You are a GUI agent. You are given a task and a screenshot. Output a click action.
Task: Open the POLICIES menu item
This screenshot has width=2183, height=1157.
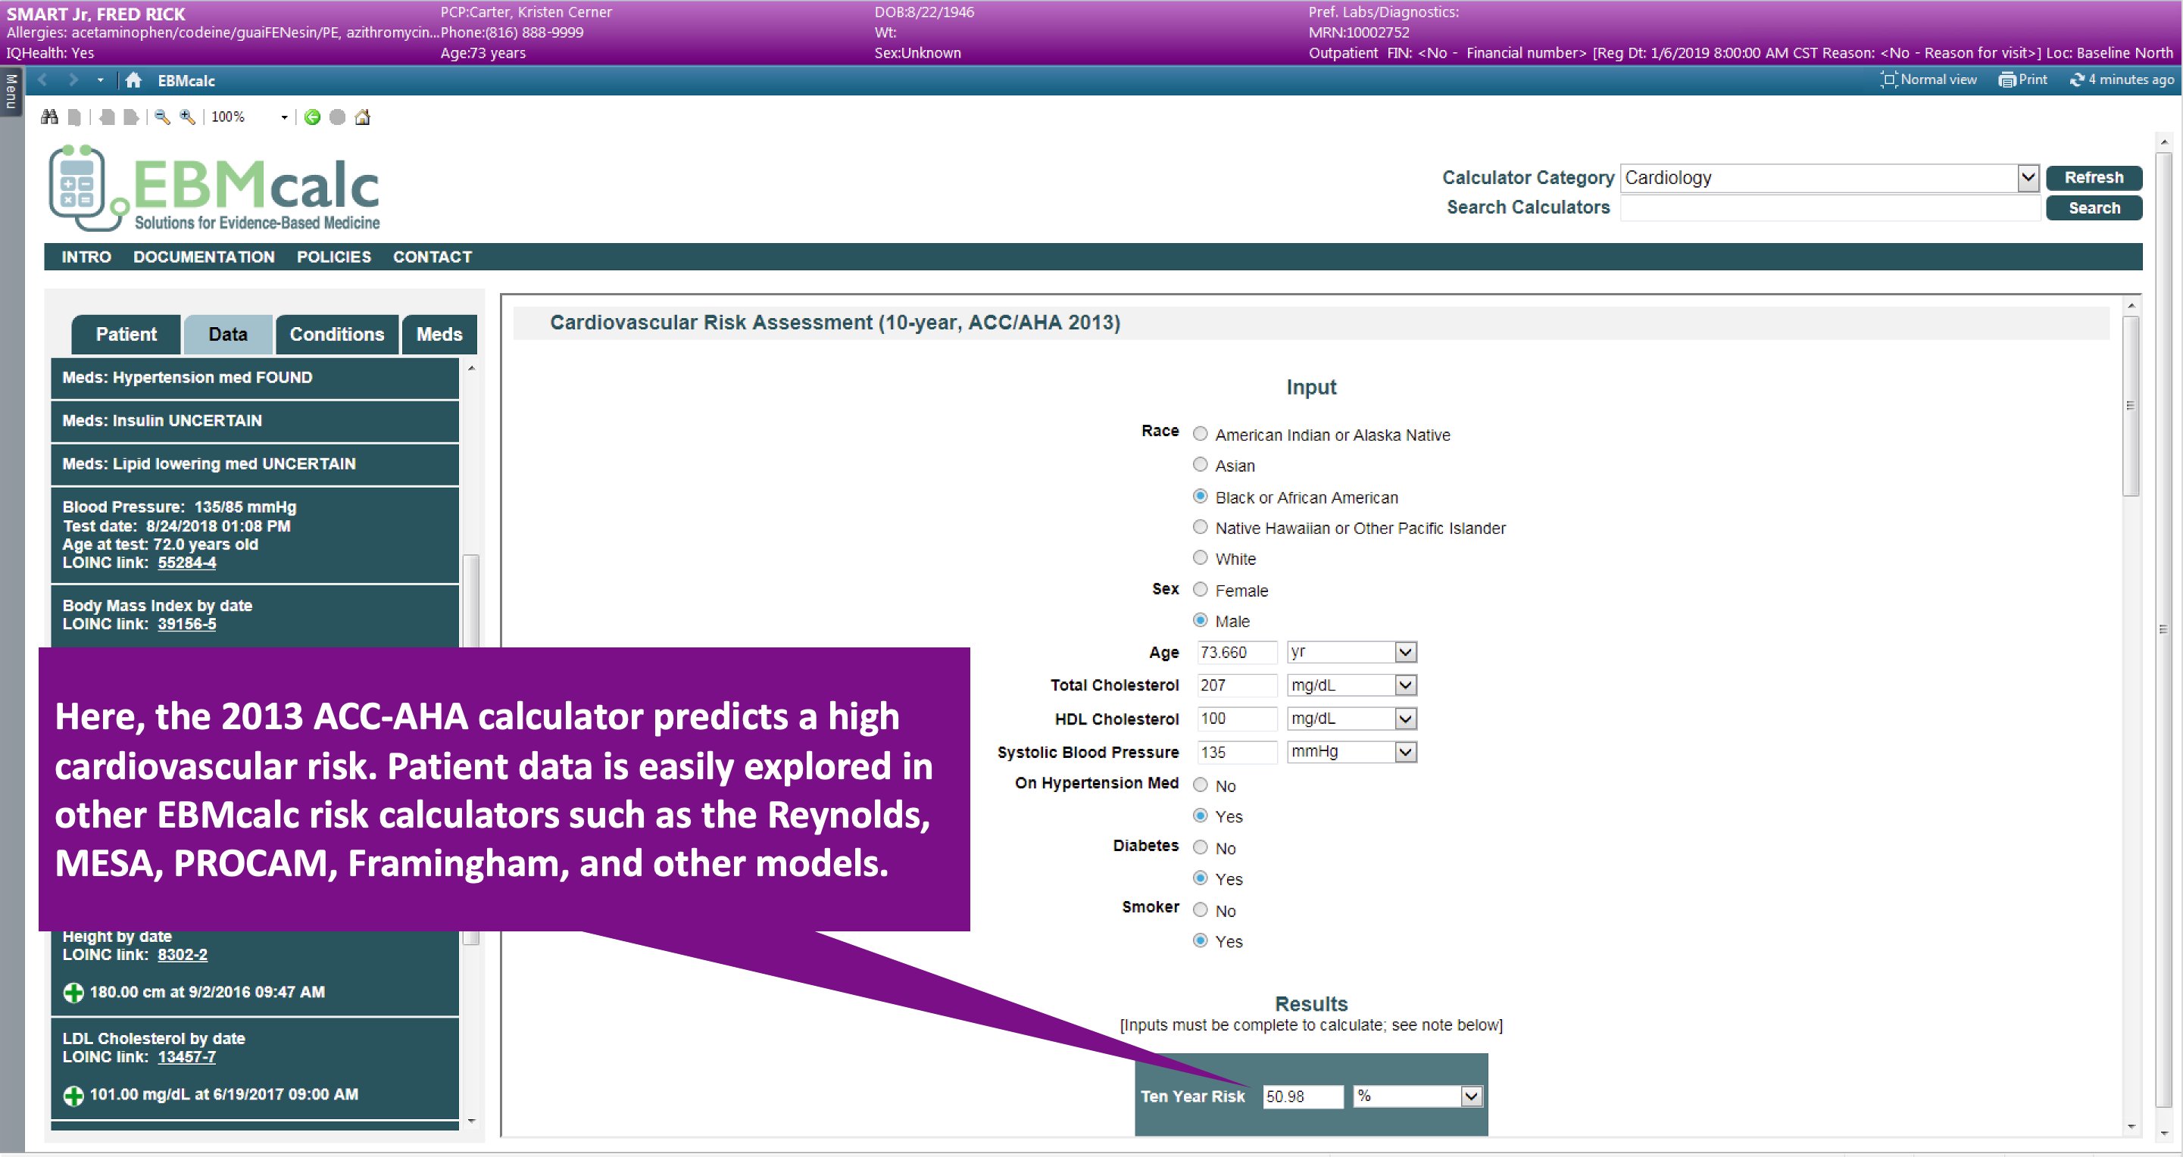[334, 257]
